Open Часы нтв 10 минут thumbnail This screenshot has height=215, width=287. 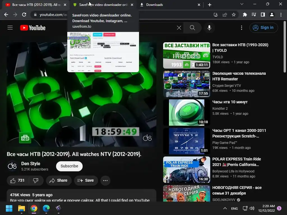click(186, 113)
